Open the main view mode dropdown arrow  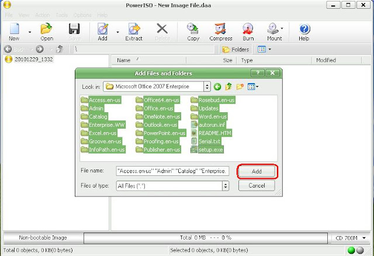pos(270,49)
